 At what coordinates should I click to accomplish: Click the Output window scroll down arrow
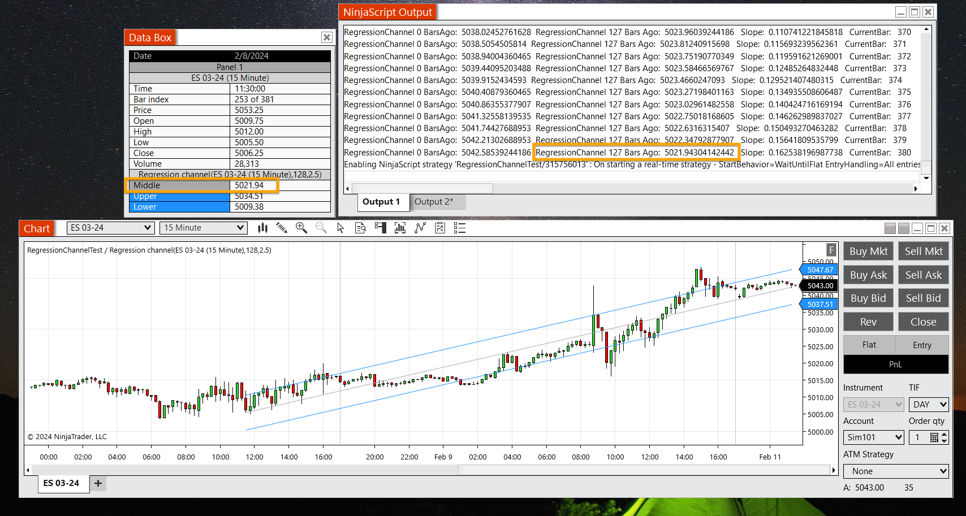pyautogui.click(x=926, y=178)
